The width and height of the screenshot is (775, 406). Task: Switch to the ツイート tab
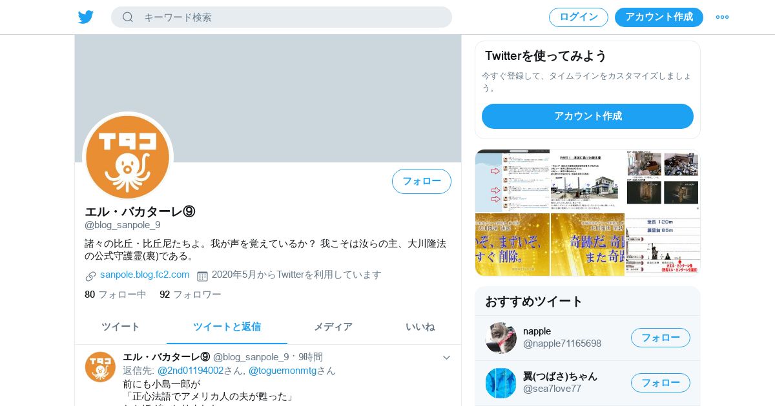pyautogui.click(x=121, y=327)
